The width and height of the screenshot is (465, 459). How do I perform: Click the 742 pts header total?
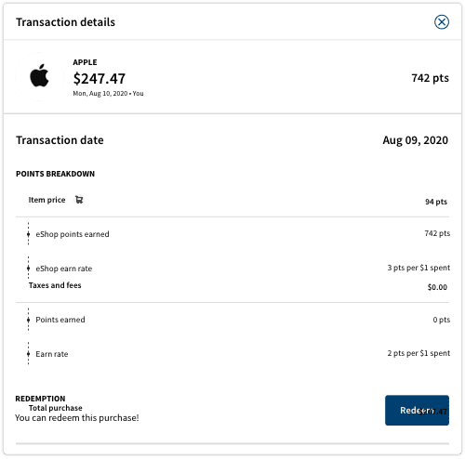point(430,78)
